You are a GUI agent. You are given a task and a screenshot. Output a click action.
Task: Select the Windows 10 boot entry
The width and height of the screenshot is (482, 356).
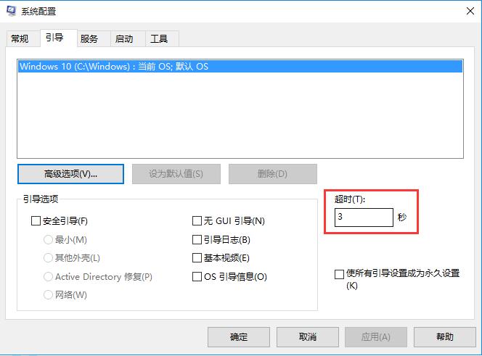[x=240, y=67]
